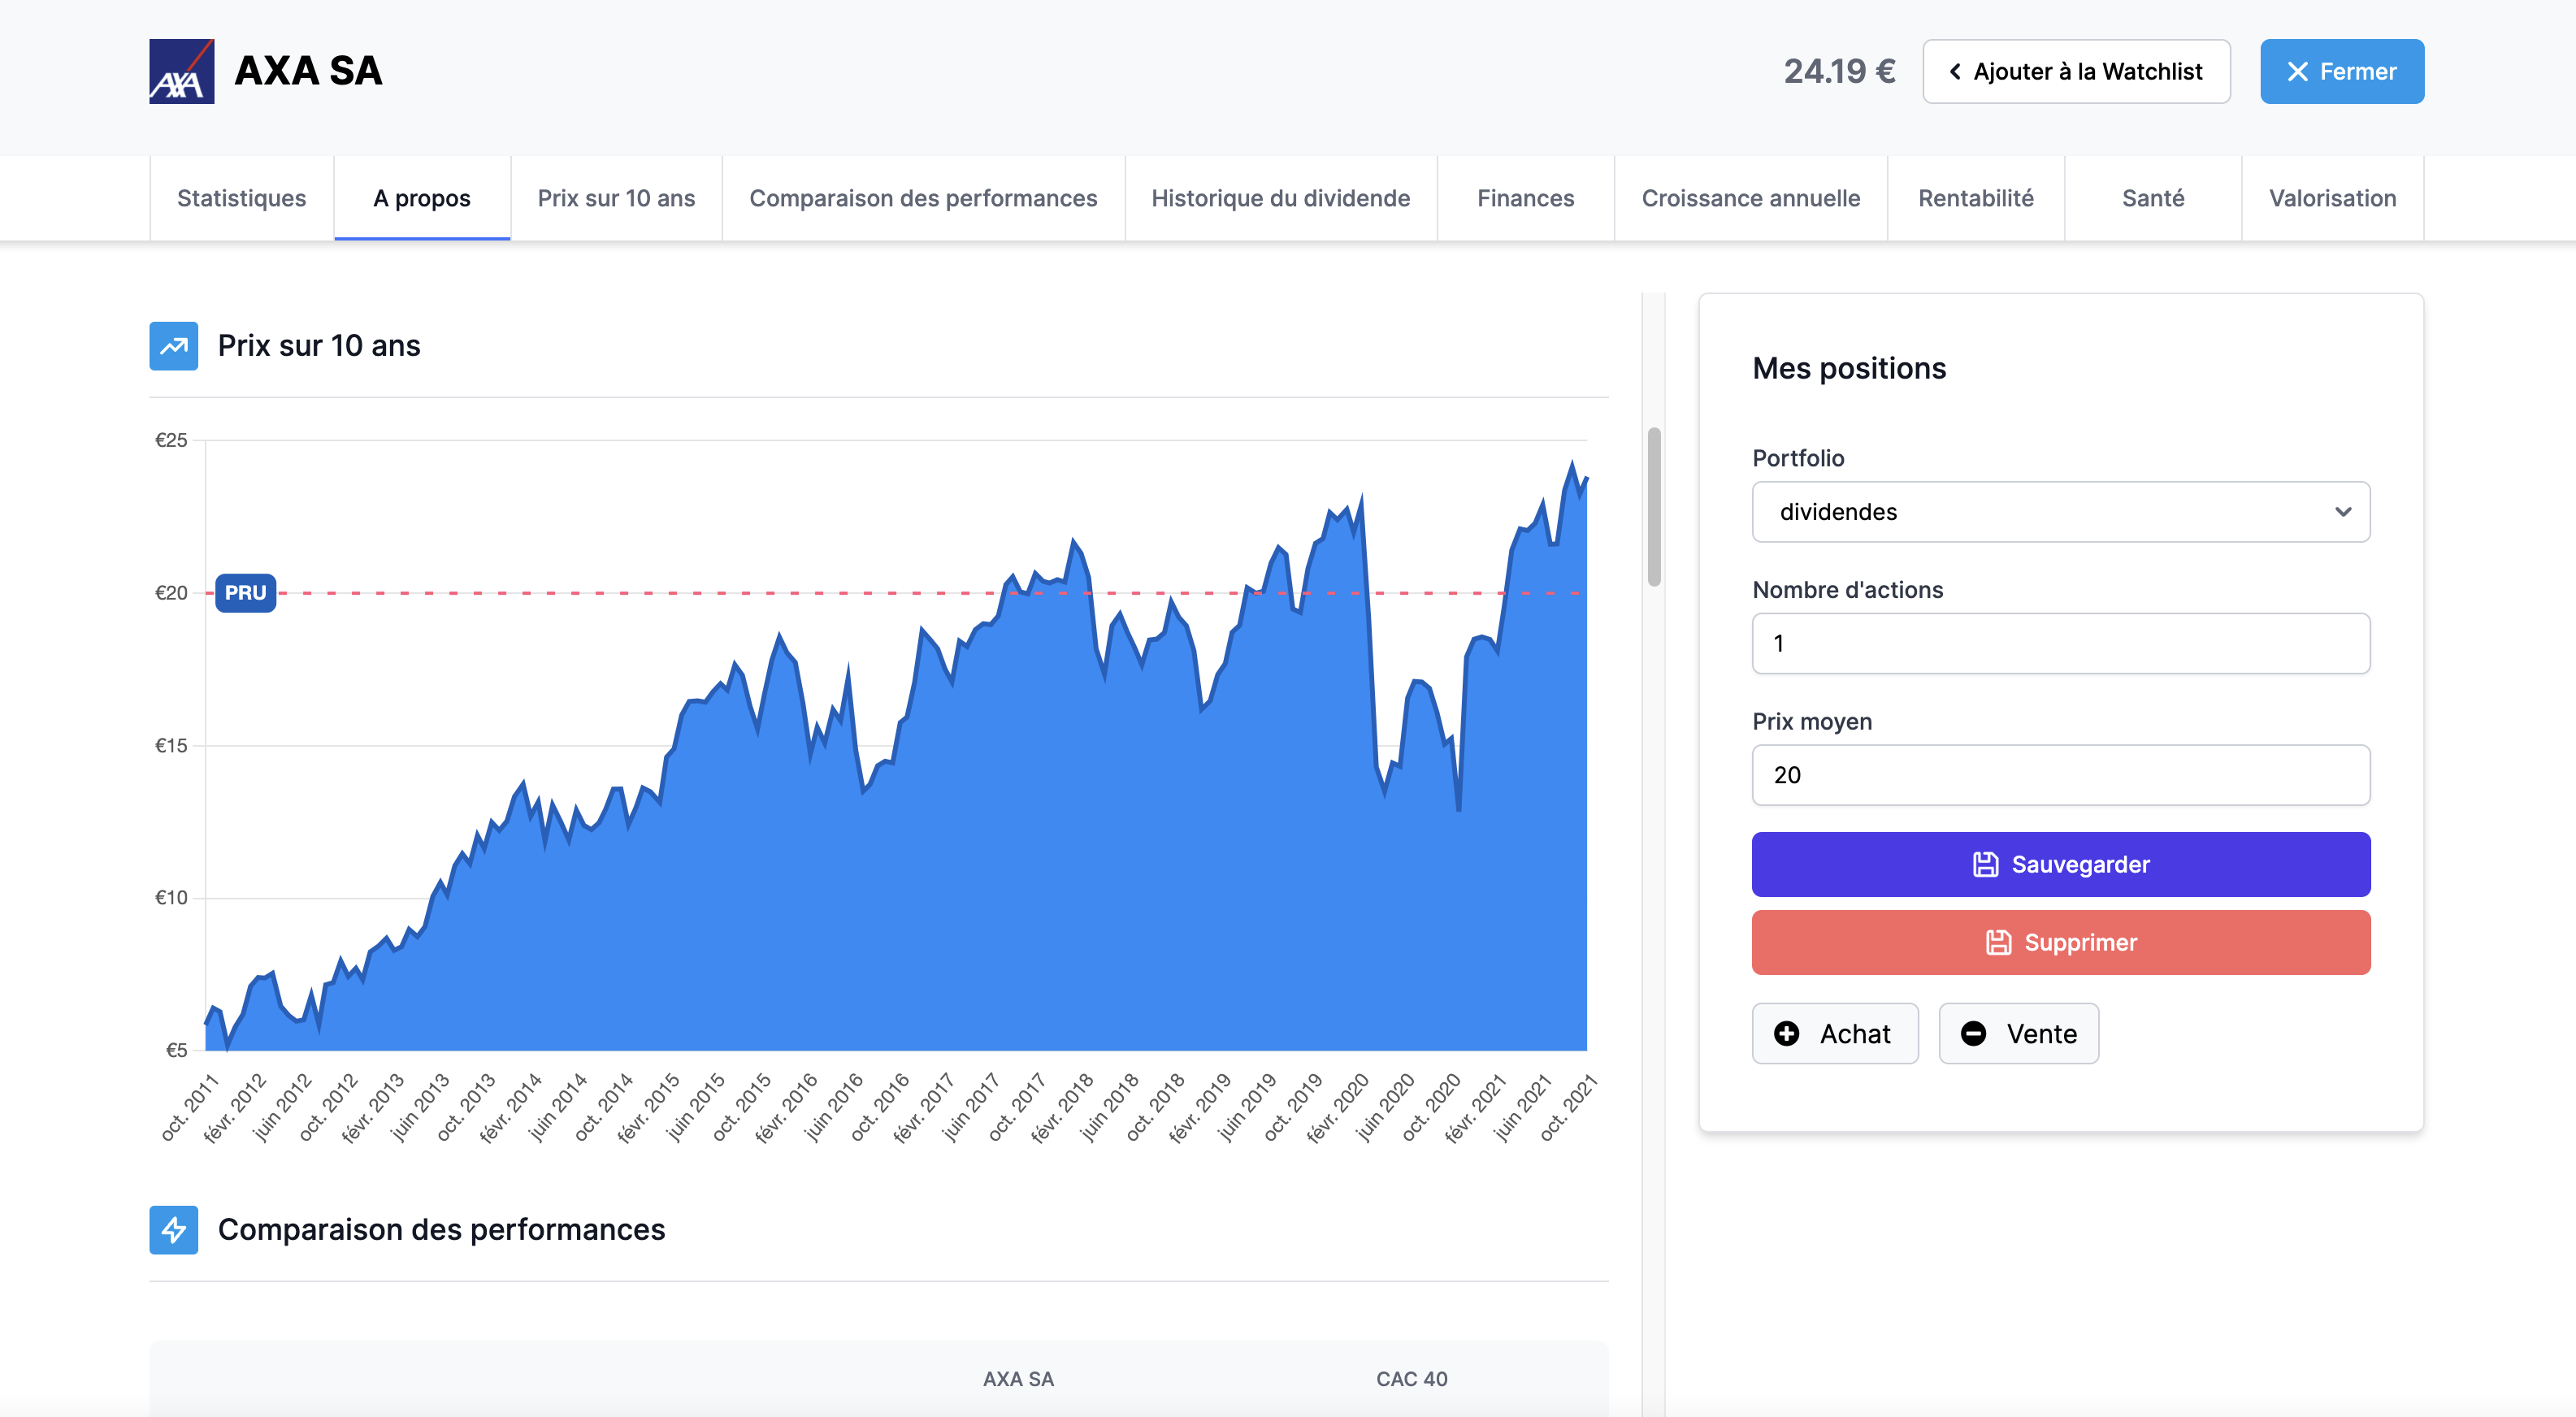Click the lightning bolt icon beside Comparaison des performances

point(173,1230)
